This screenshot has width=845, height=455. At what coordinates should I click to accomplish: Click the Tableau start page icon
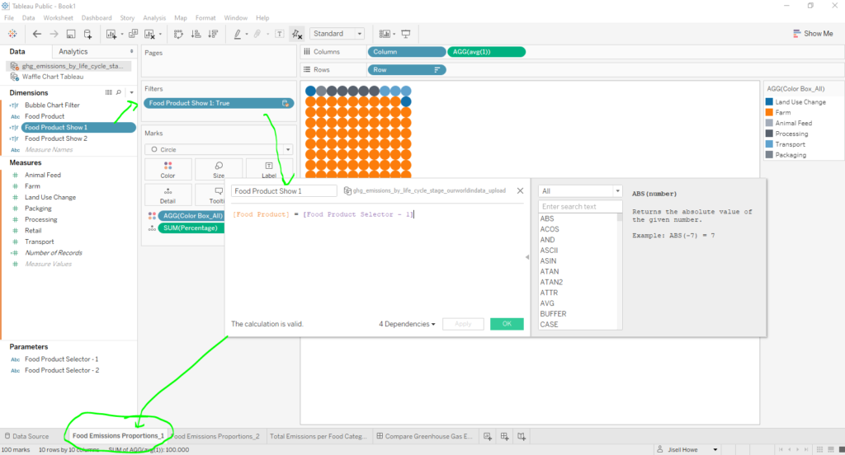tap(12, 34)
